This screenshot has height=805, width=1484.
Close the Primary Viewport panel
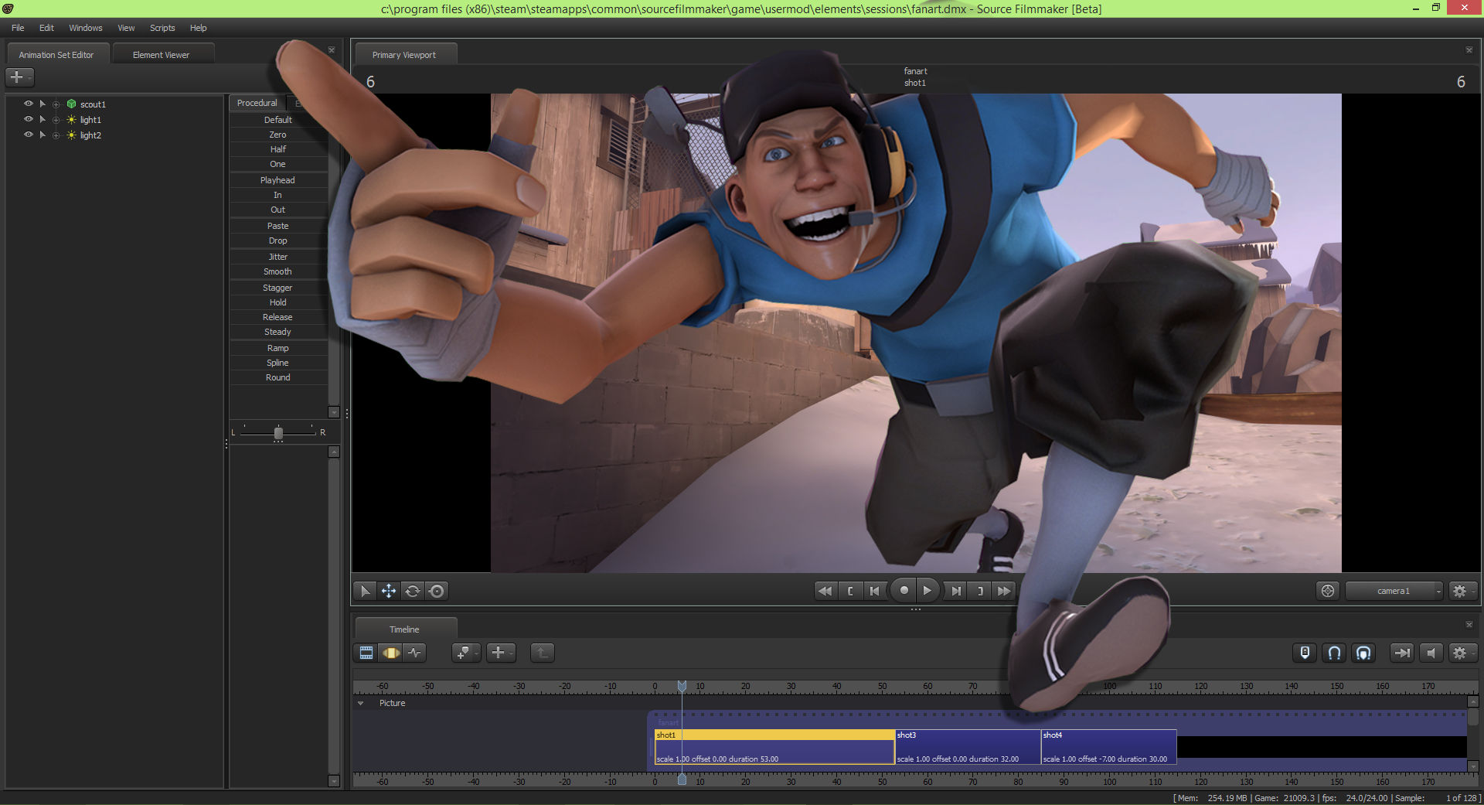(1469, 50)
